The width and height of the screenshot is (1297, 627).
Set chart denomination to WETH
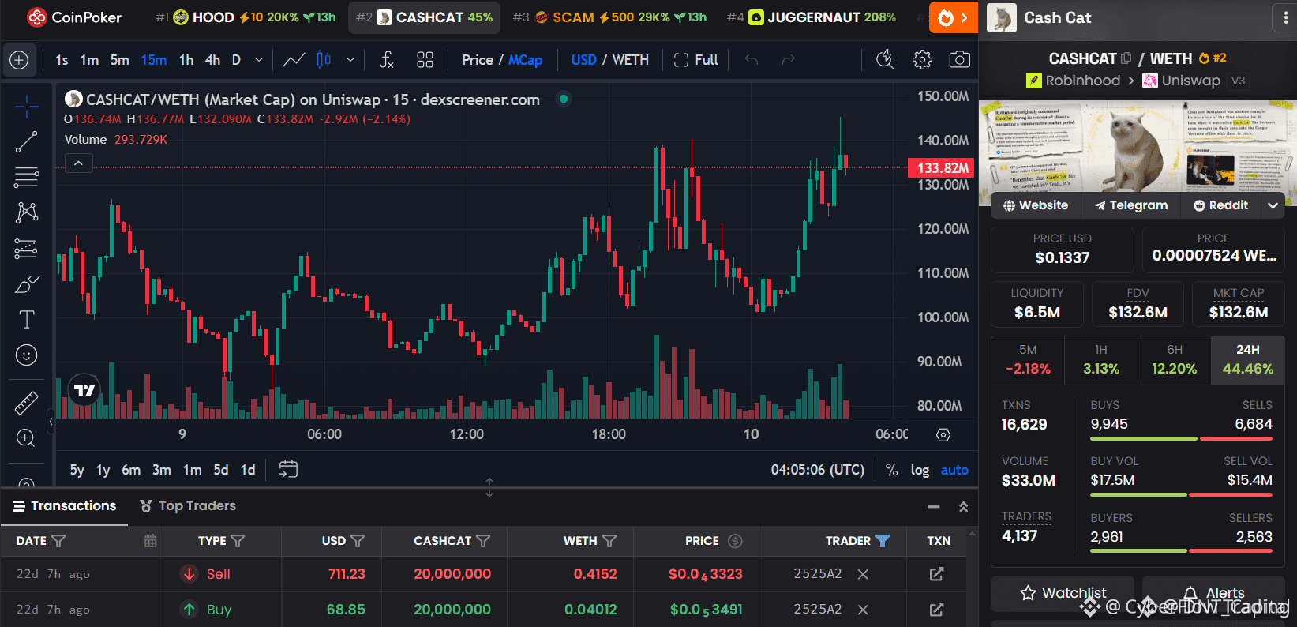631,60
